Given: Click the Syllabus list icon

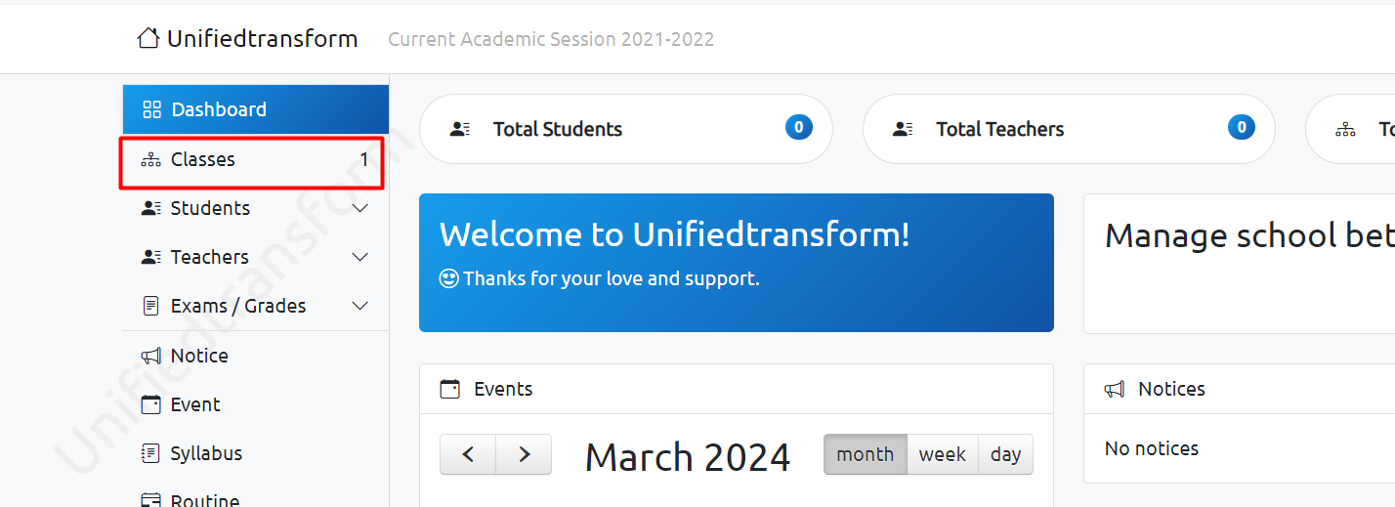Looking at the screenshot, I should (150, 453).
